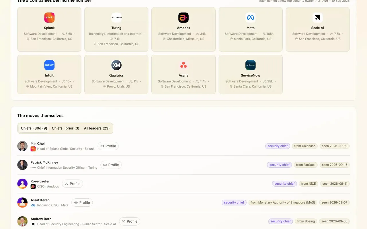Click 'Menlo Park, California, US' location
This screenshot has width=367, height=229.
(253, 39)
